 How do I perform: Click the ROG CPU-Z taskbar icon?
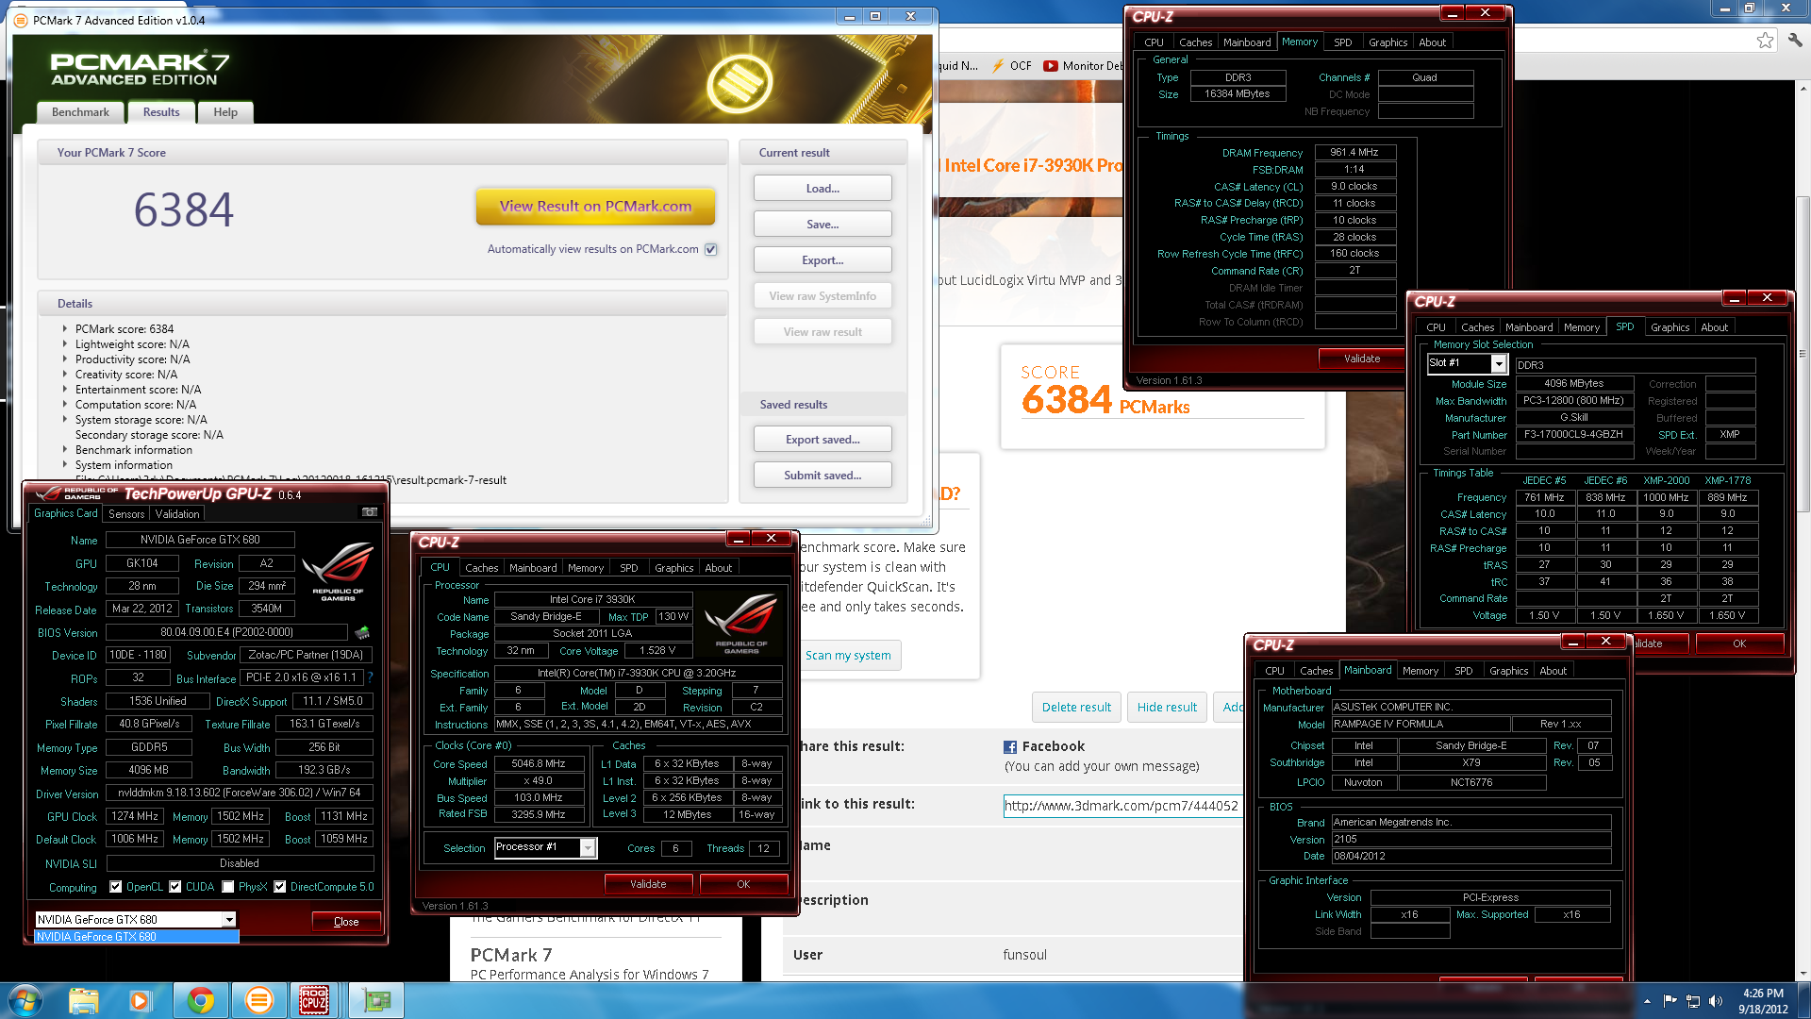click(314, 1000)
